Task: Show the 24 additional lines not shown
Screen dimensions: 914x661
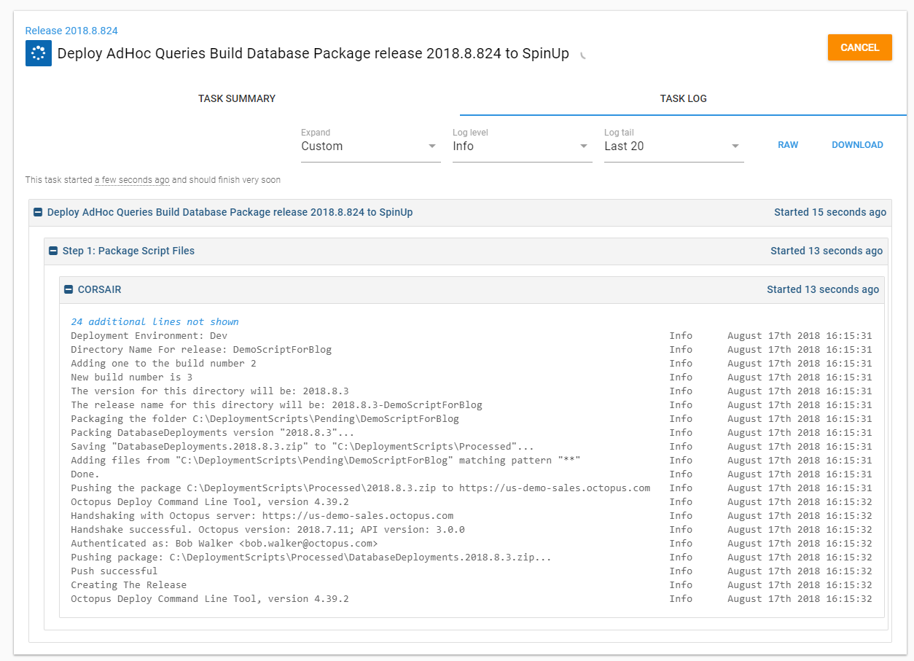Action: [155, 321]
